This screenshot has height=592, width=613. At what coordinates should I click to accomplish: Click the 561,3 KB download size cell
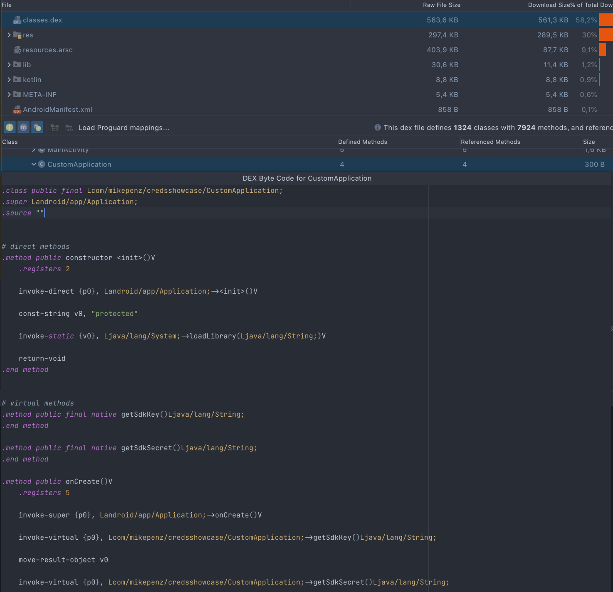pos(553,20)
